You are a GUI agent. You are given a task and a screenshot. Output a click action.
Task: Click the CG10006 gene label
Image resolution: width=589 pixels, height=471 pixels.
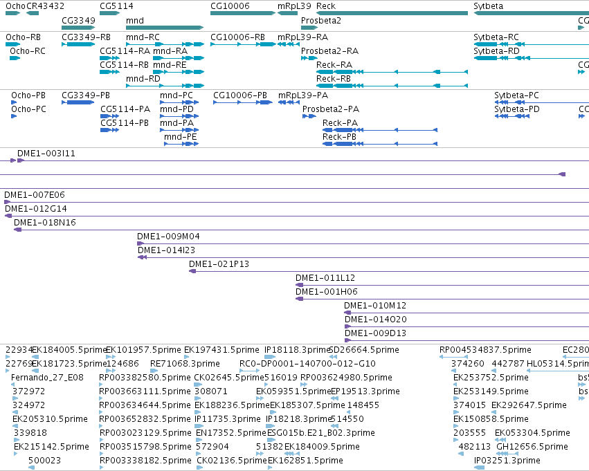[230, 6]
